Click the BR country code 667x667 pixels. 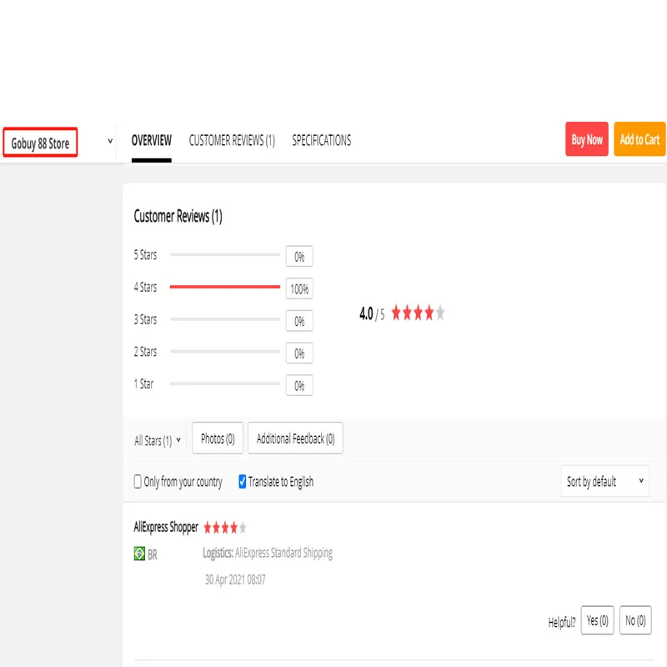pos(153,554)
